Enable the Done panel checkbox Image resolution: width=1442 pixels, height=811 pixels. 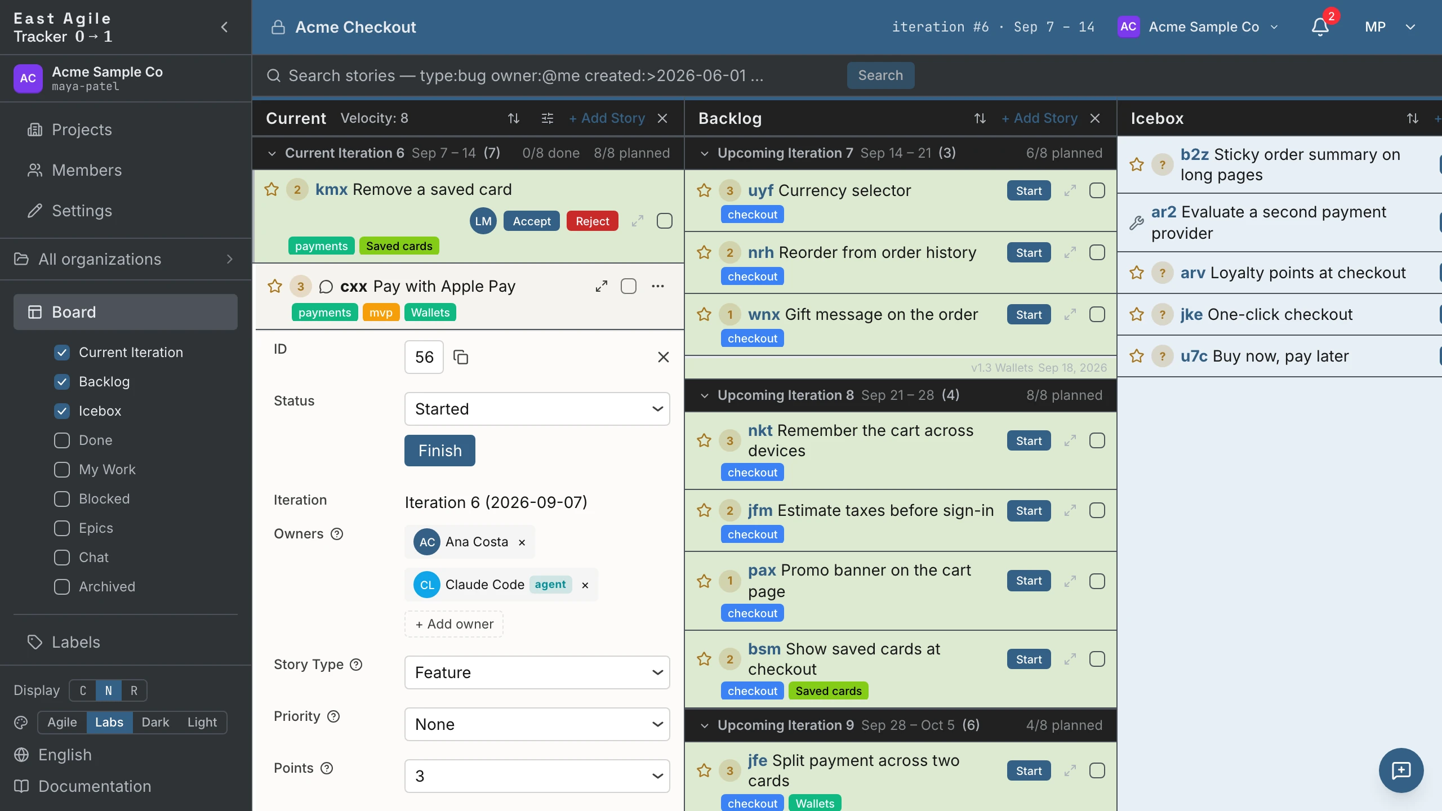pyautogui.click(x=62, y=440)
